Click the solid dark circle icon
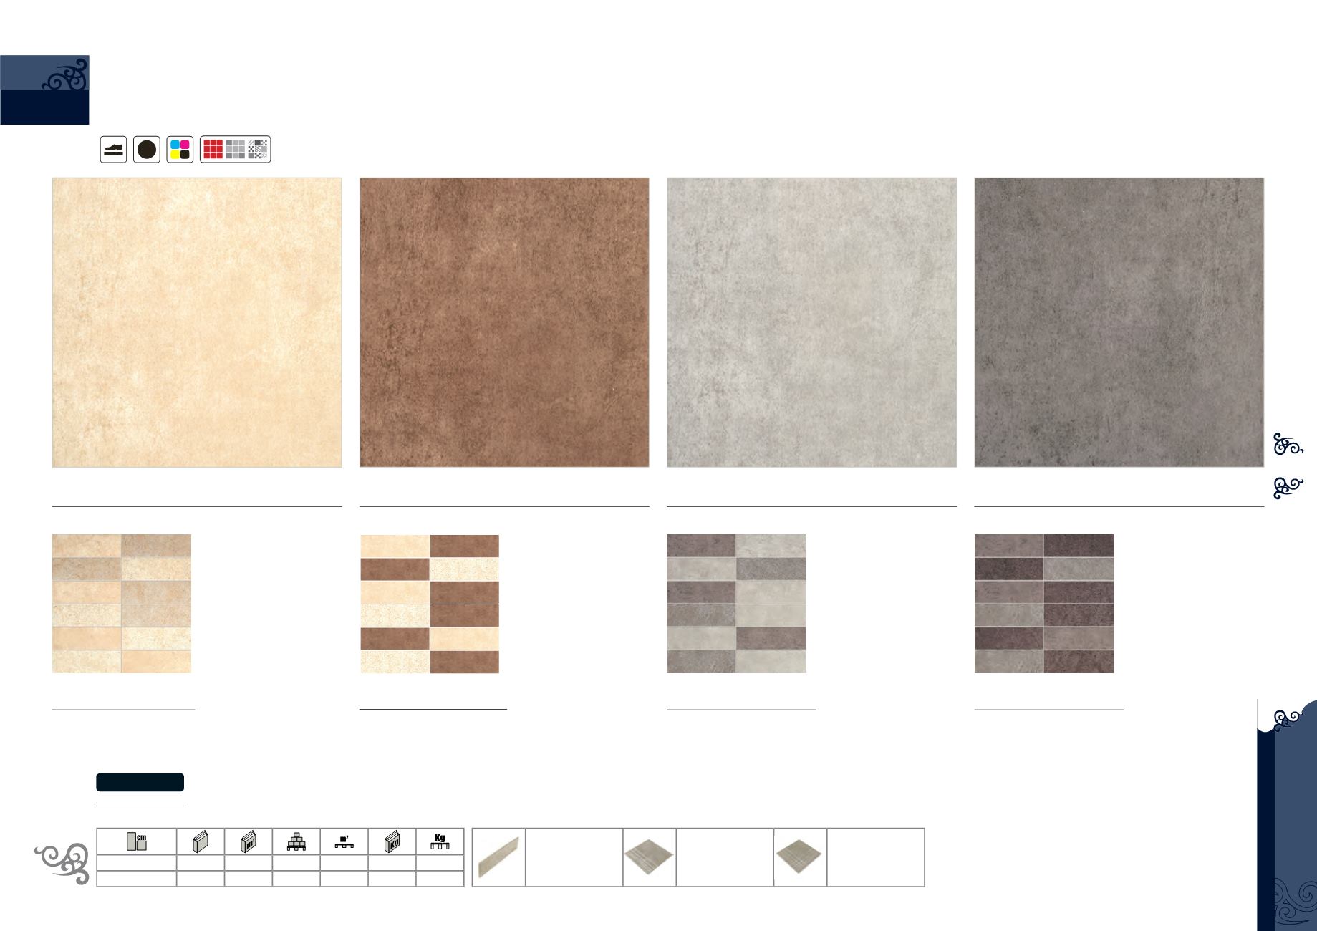 (147, 150)
